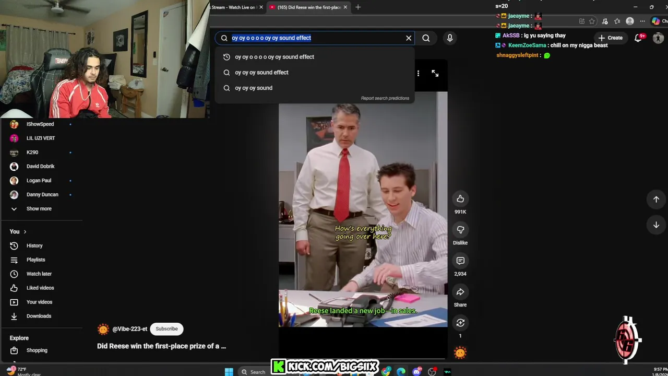This screenshot has width=668, height=376.
Task: Open Danny Duncan subscription channel
Action: (x=41, y=195)
